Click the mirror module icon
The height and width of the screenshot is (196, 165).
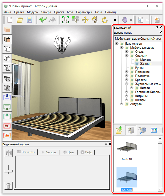[x=8, y=153]
